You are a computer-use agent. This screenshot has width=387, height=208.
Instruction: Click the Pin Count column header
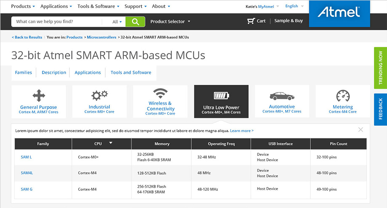coord(338,144)
